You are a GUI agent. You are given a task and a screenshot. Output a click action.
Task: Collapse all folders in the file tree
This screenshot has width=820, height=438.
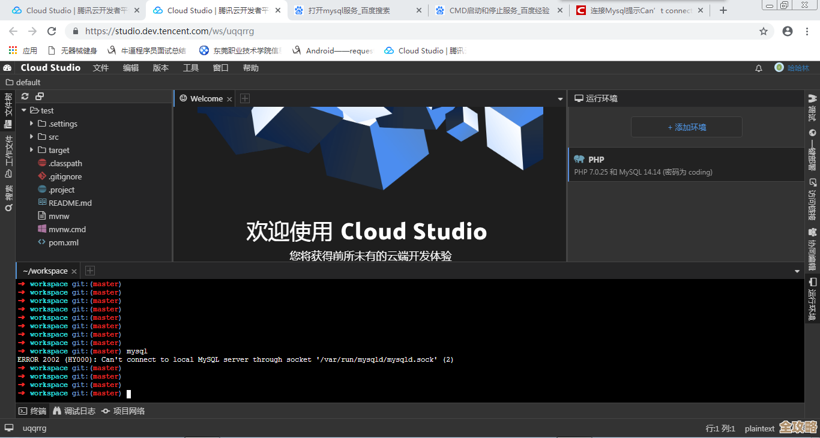click(x=39, y=96)
